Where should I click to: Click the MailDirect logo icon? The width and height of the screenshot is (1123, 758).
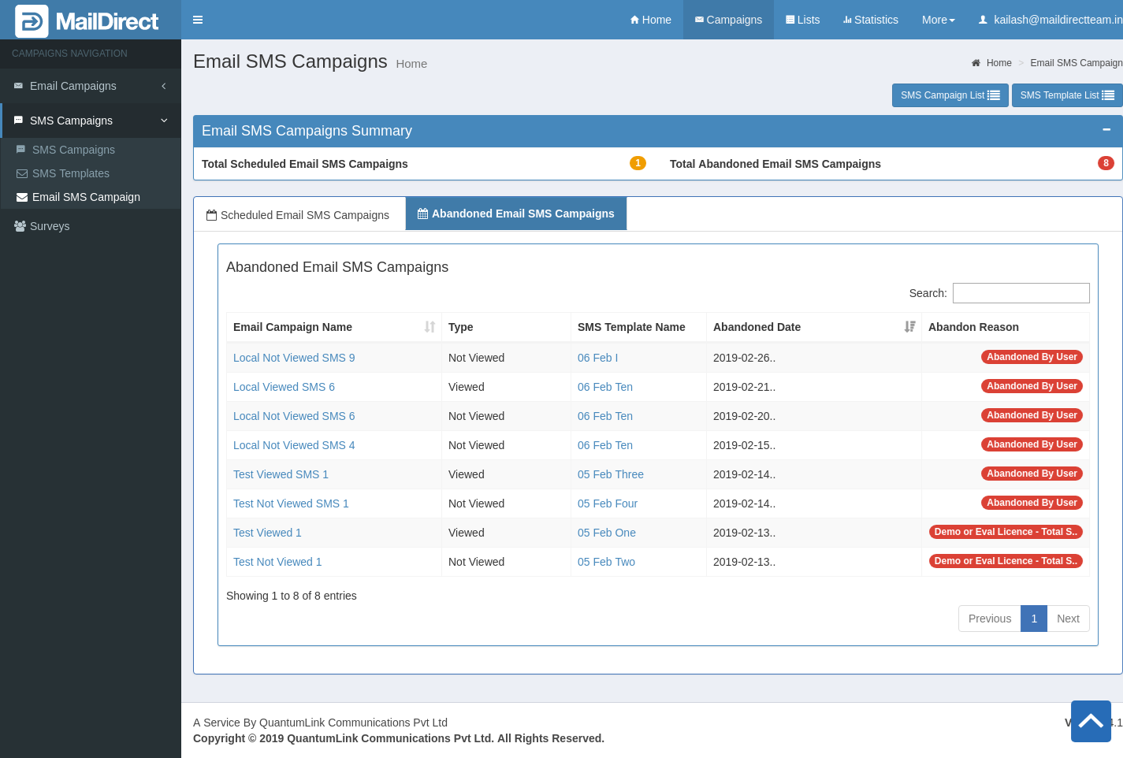pos(32,21)
